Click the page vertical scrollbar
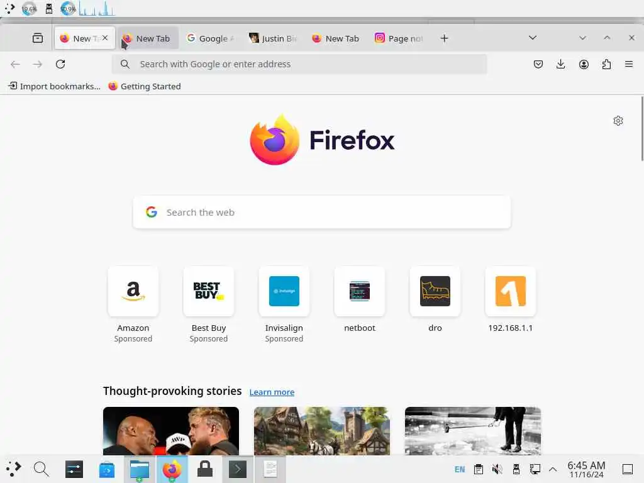This screenshot has height=483, width=644. (x=642, y=128)
